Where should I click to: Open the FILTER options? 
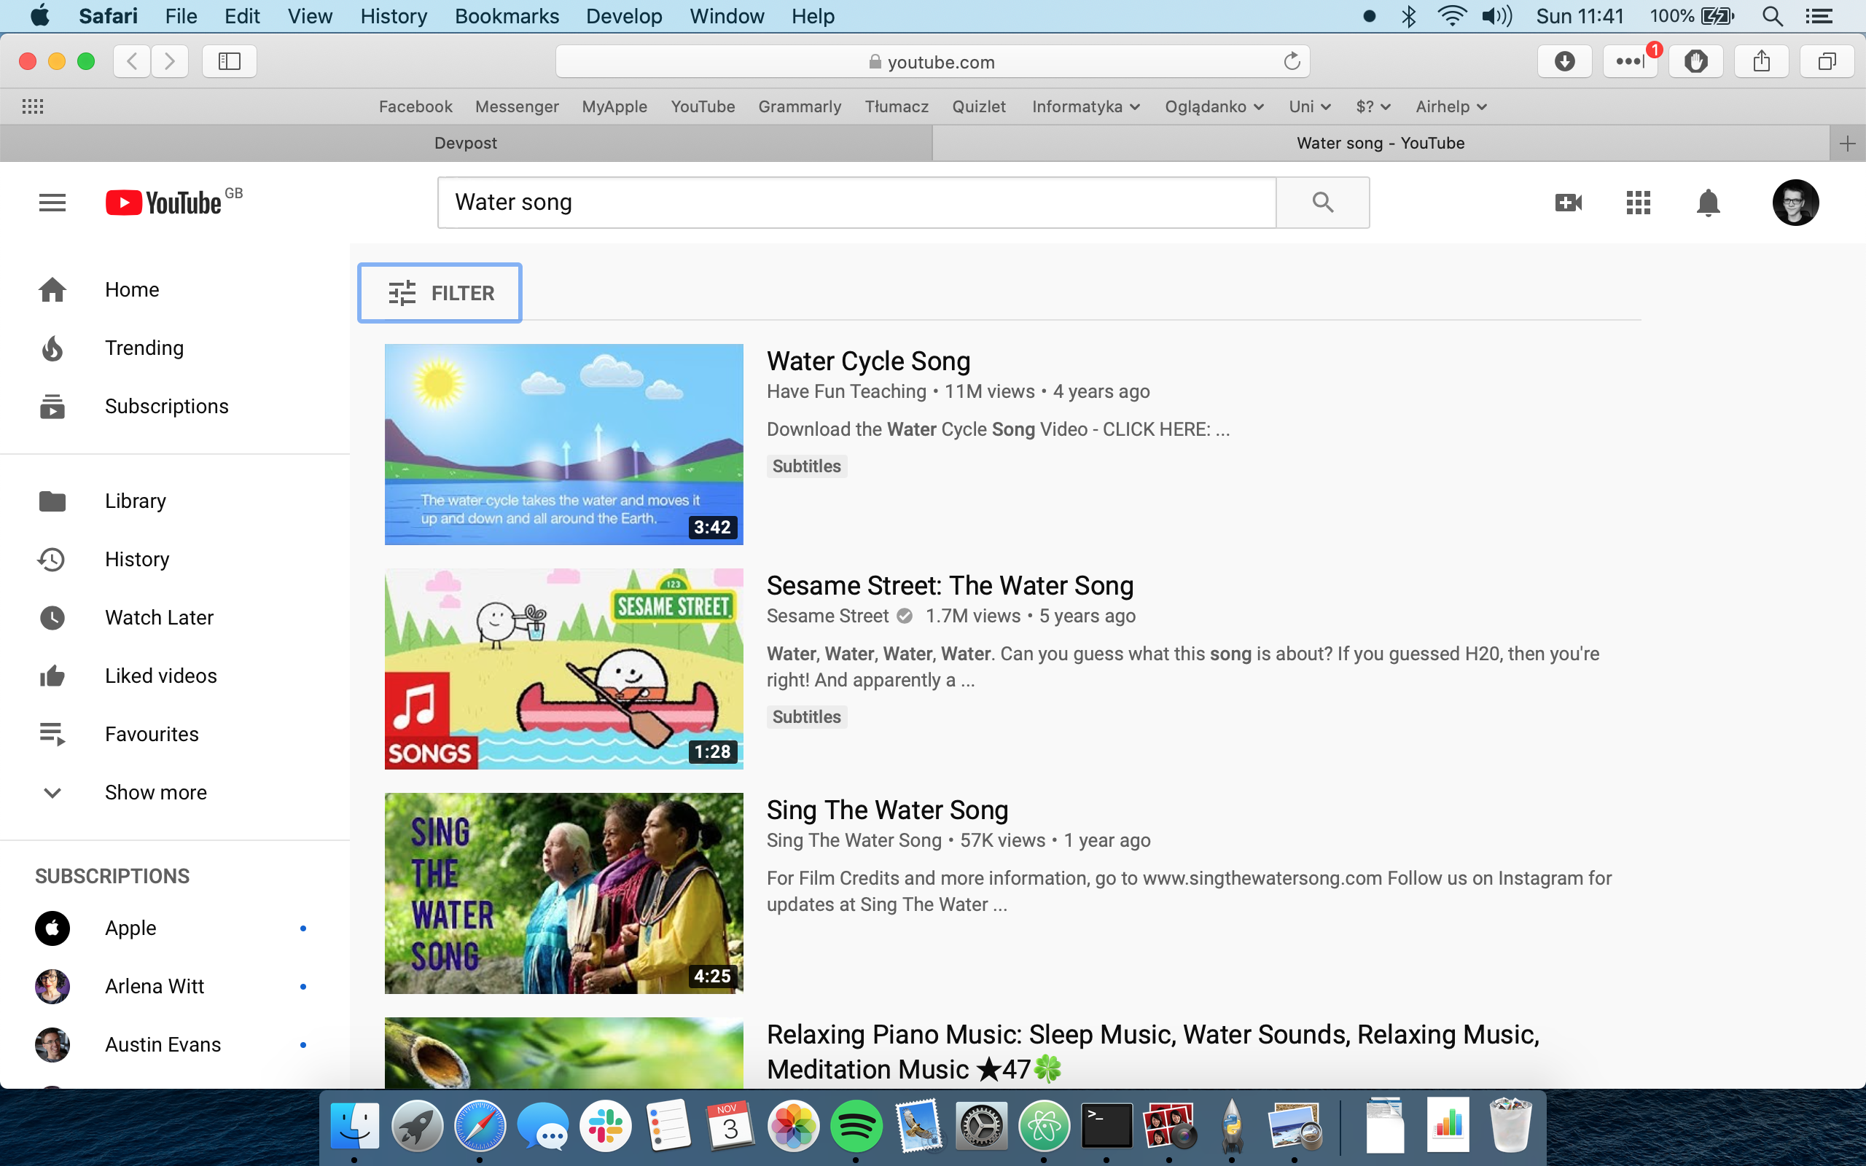coord(440,293)
